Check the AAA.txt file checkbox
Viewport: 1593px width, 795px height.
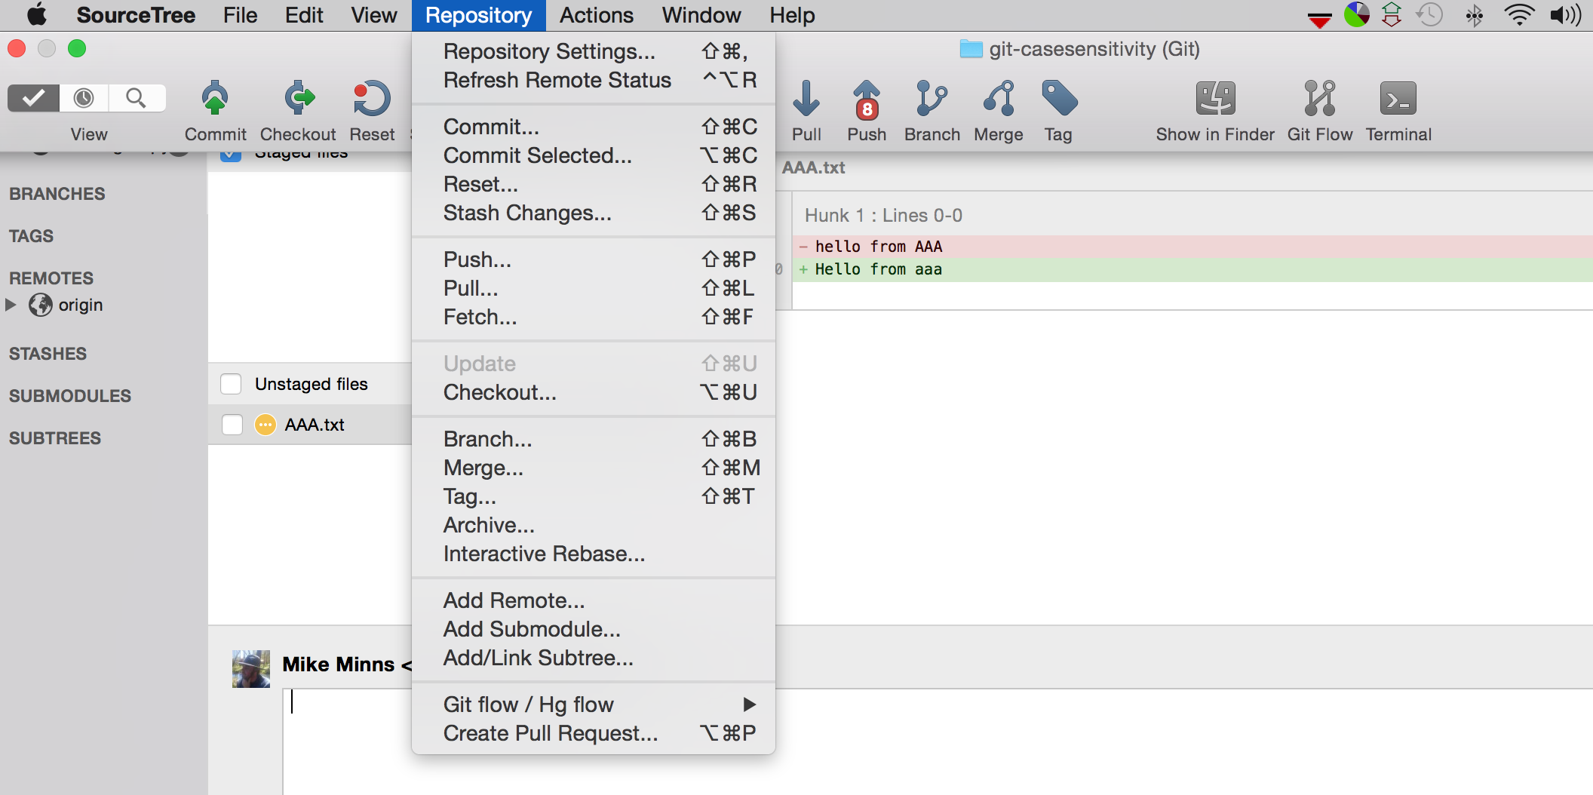point(232,425)
